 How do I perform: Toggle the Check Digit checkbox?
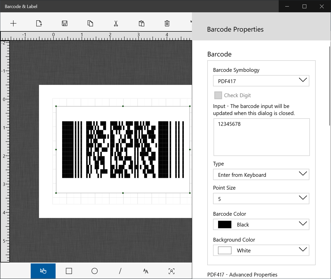tap(218, 95)
